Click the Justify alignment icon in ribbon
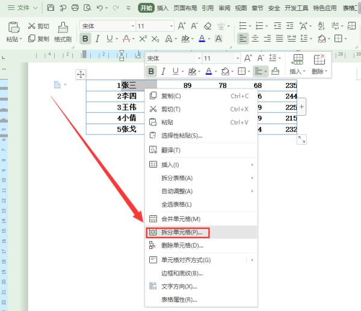Screen dimensions: 361x311 pos(279,39)
